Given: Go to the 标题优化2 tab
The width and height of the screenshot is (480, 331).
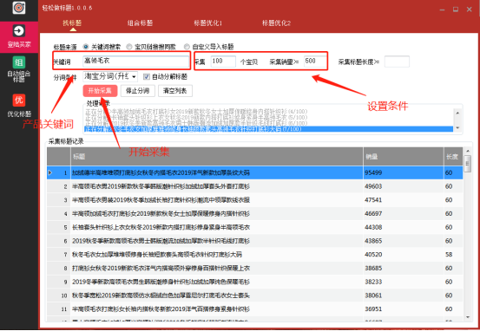Looking at the screenshot, I should click(276, 23).
